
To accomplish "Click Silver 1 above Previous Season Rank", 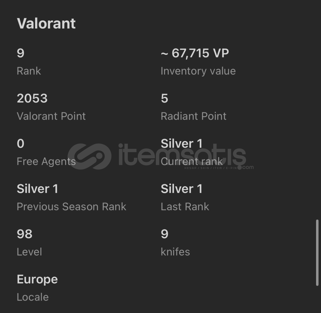I will (37, 189).
